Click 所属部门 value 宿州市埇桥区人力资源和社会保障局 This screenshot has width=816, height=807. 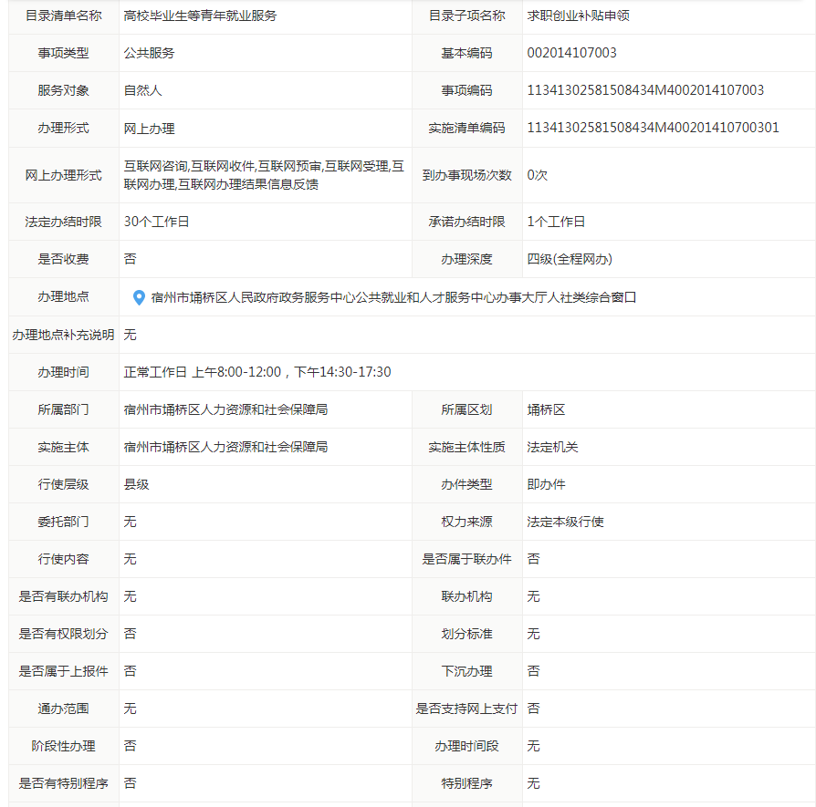pos(225,409)
